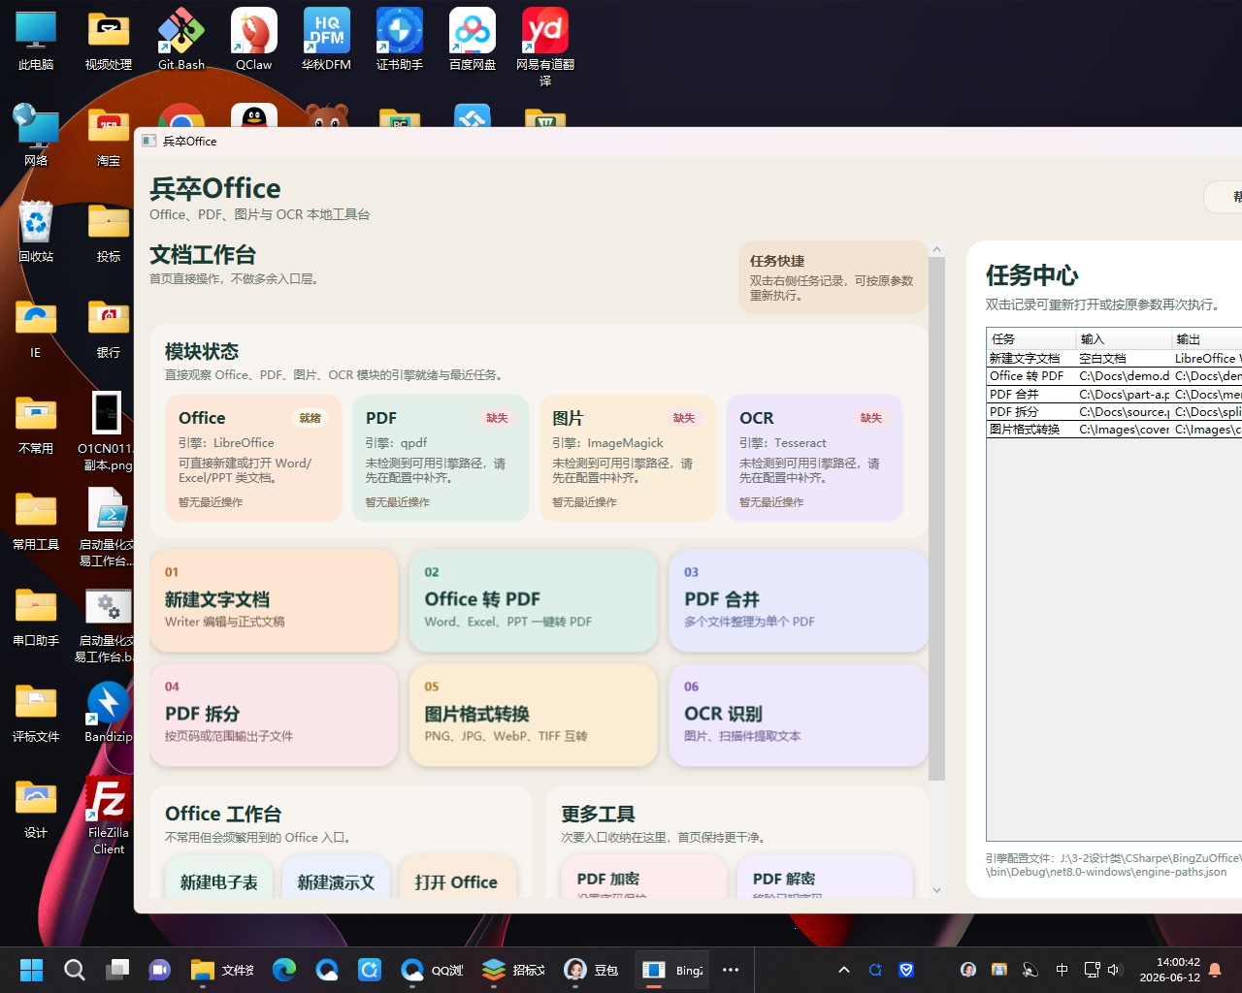Click the Windows Start button
The height and width of the screenshot is (993, 1242).
[x=32, y=970]
